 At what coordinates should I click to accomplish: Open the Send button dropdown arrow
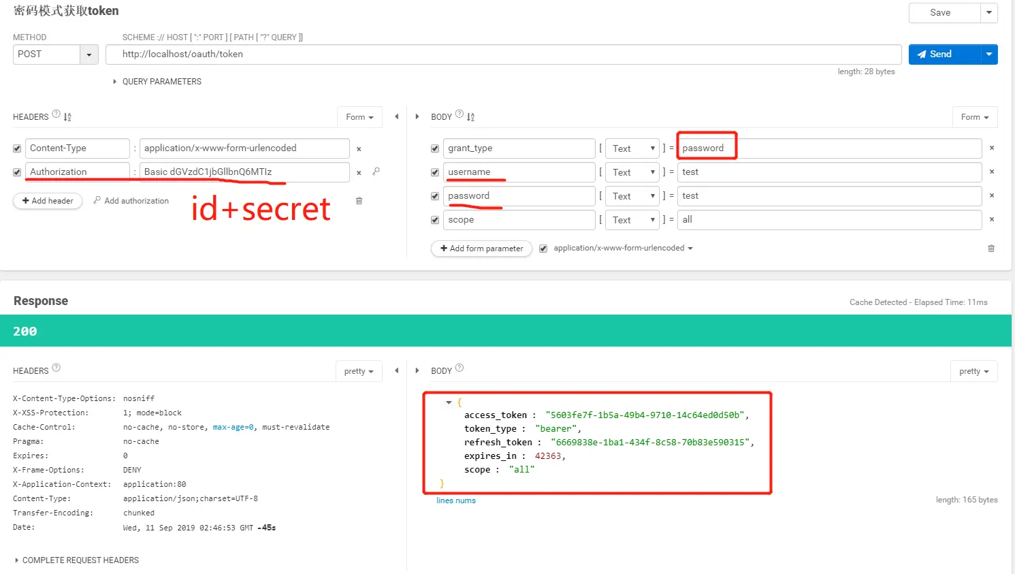(989, 54)
